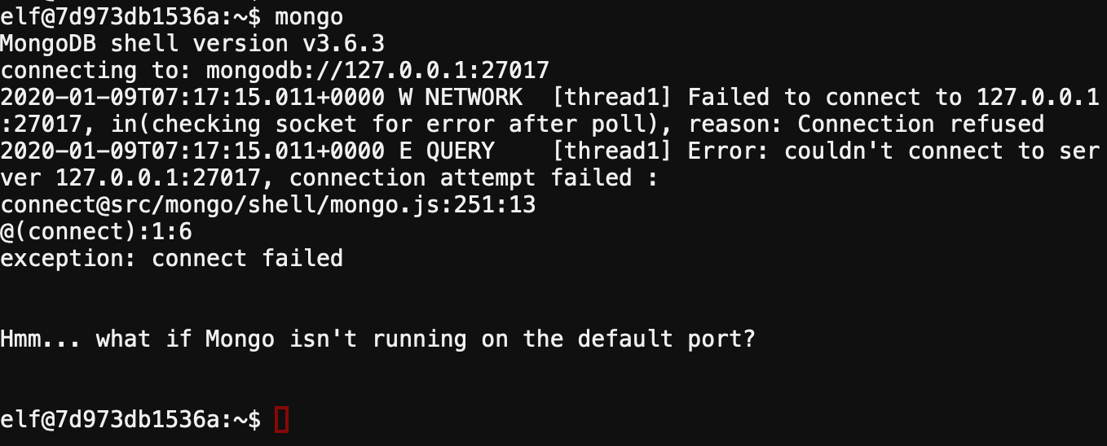
Task: Click the 'mongo' command on the first line
Action: 309,16
